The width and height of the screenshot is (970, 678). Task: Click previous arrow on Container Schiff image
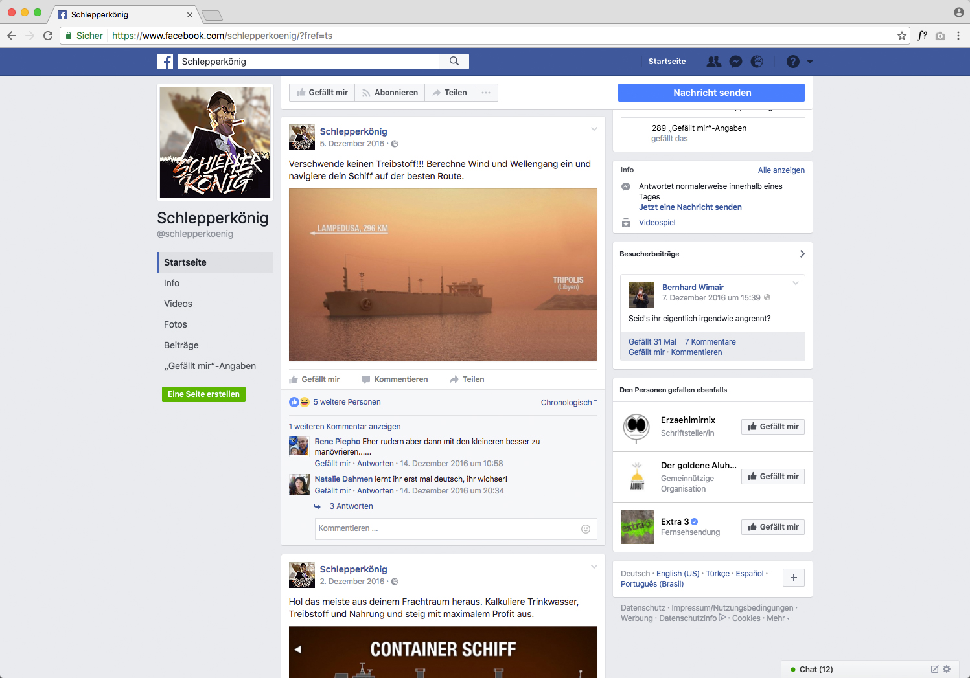click(298, 649)
